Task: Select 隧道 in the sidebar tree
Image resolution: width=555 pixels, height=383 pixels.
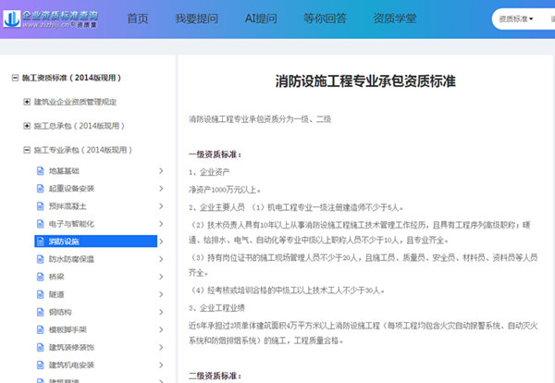Action: pyautogui.click(x=56, y=294)
